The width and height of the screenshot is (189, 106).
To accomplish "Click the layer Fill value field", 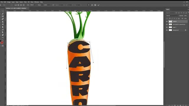I will [186, 18].
